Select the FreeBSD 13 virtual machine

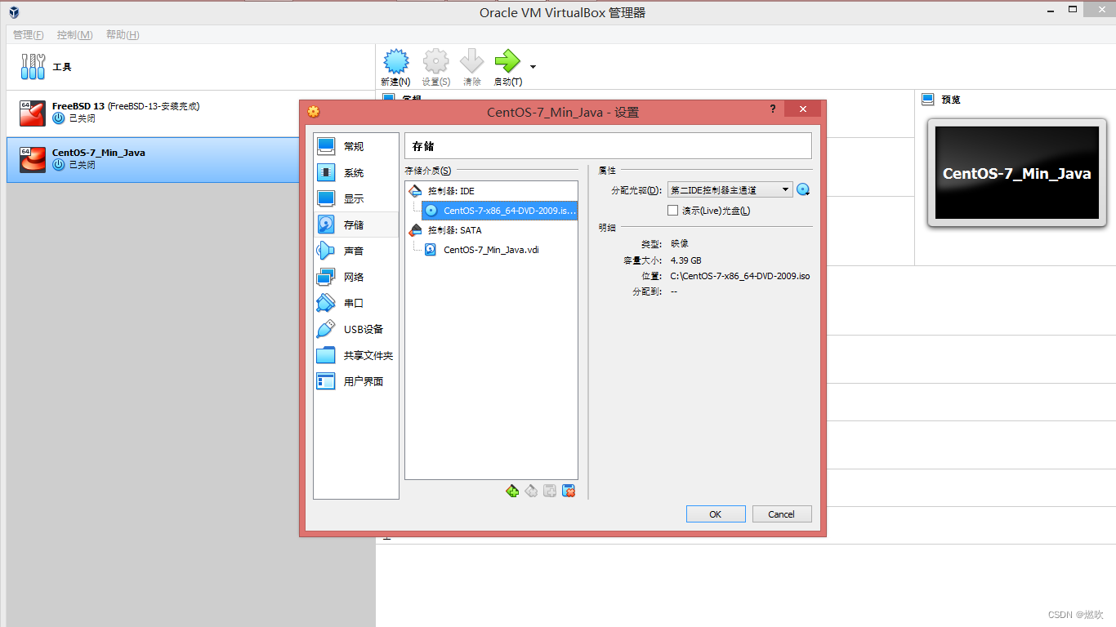(x=190, y=113)
